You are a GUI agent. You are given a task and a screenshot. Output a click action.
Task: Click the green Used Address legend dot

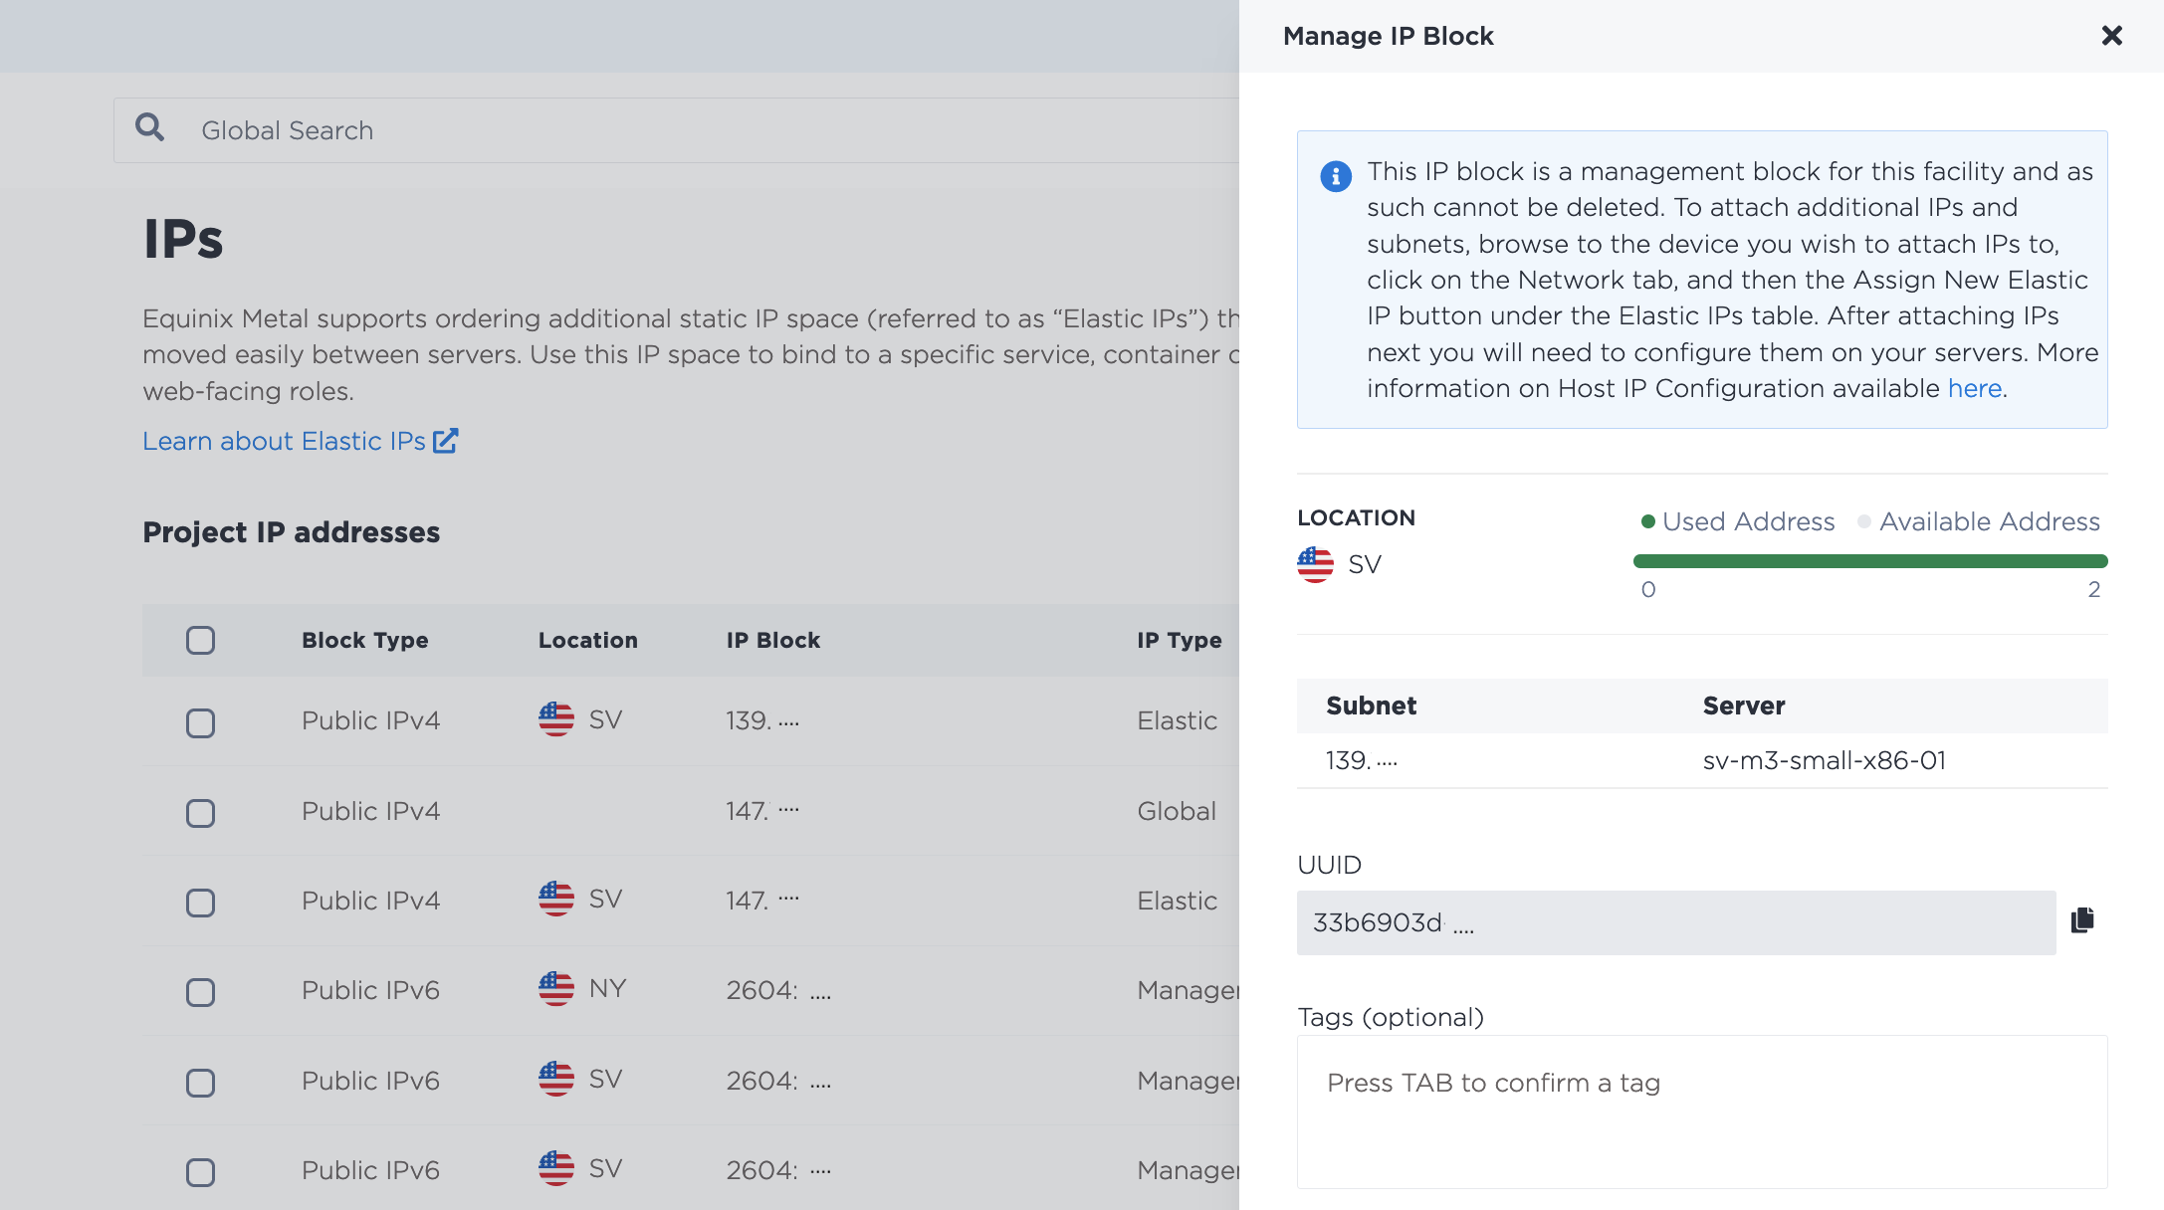point(1647,521)
